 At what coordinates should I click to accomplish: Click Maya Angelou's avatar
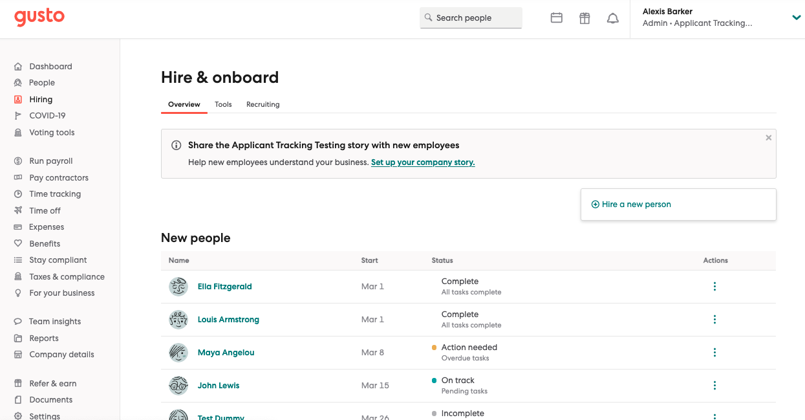coord(178,353)
